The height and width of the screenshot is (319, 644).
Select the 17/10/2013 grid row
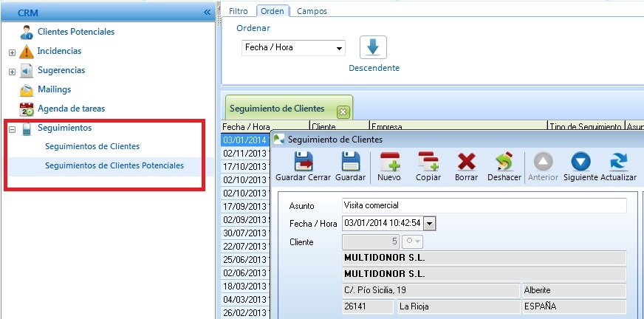(x=246, y=166)
